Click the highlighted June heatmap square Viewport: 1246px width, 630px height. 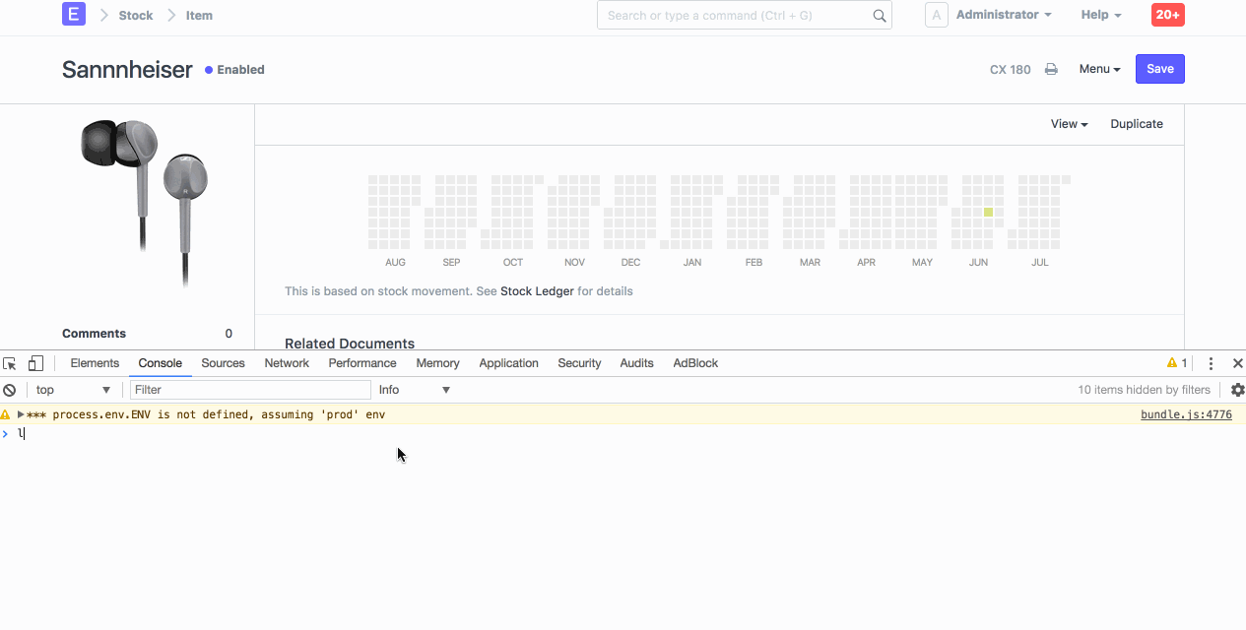tap(988, 212)
